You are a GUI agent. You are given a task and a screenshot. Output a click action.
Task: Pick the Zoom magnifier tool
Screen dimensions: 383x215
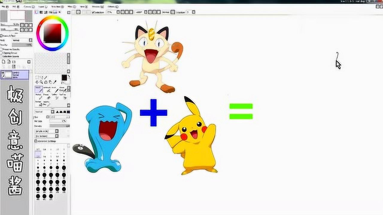41,82
